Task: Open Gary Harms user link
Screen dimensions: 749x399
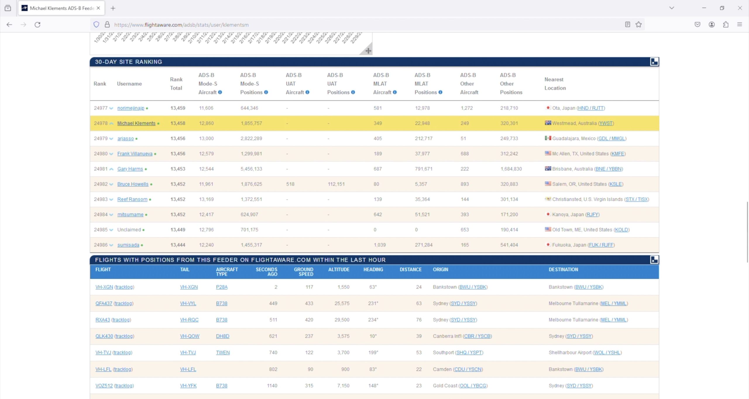Action: coord(130,169)
